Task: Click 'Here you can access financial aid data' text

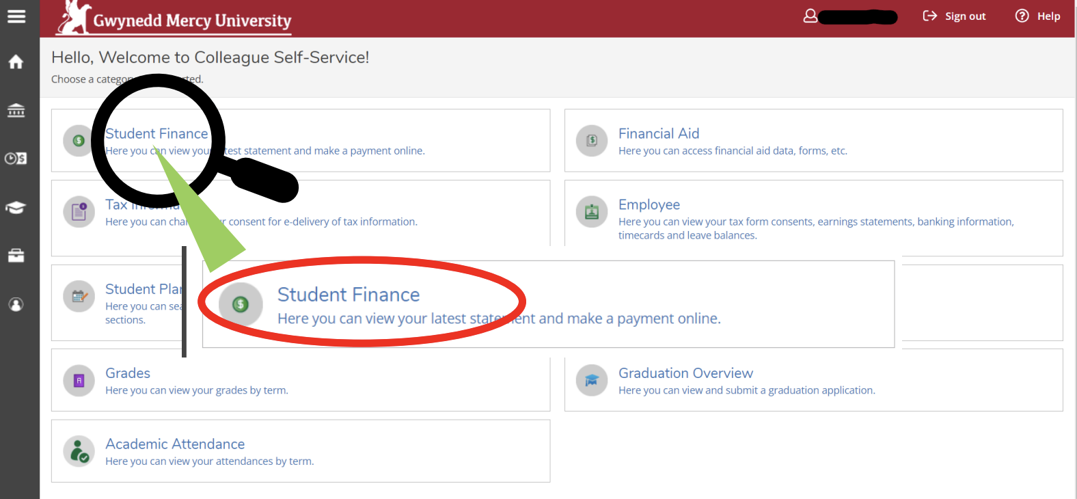Action: tap(733, 151)
